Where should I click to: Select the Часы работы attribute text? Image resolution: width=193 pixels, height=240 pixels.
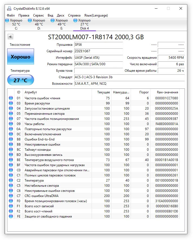click(x=34, y=124)
